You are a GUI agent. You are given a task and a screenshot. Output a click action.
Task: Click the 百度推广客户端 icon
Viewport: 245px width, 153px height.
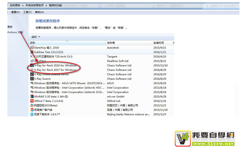[x=32, y=110]
